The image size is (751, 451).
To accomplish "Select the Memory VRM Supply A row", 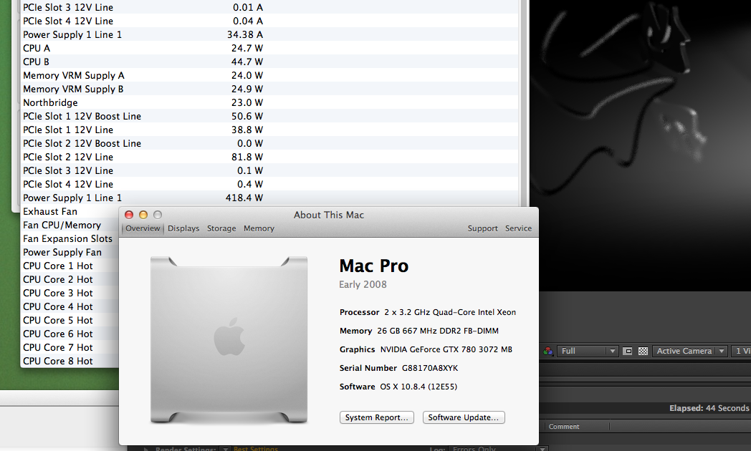I will click(270, 75).
